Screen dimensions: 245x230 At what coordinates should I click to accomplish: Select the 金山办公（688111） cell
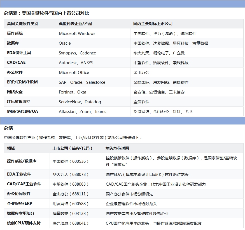point(71,194)
